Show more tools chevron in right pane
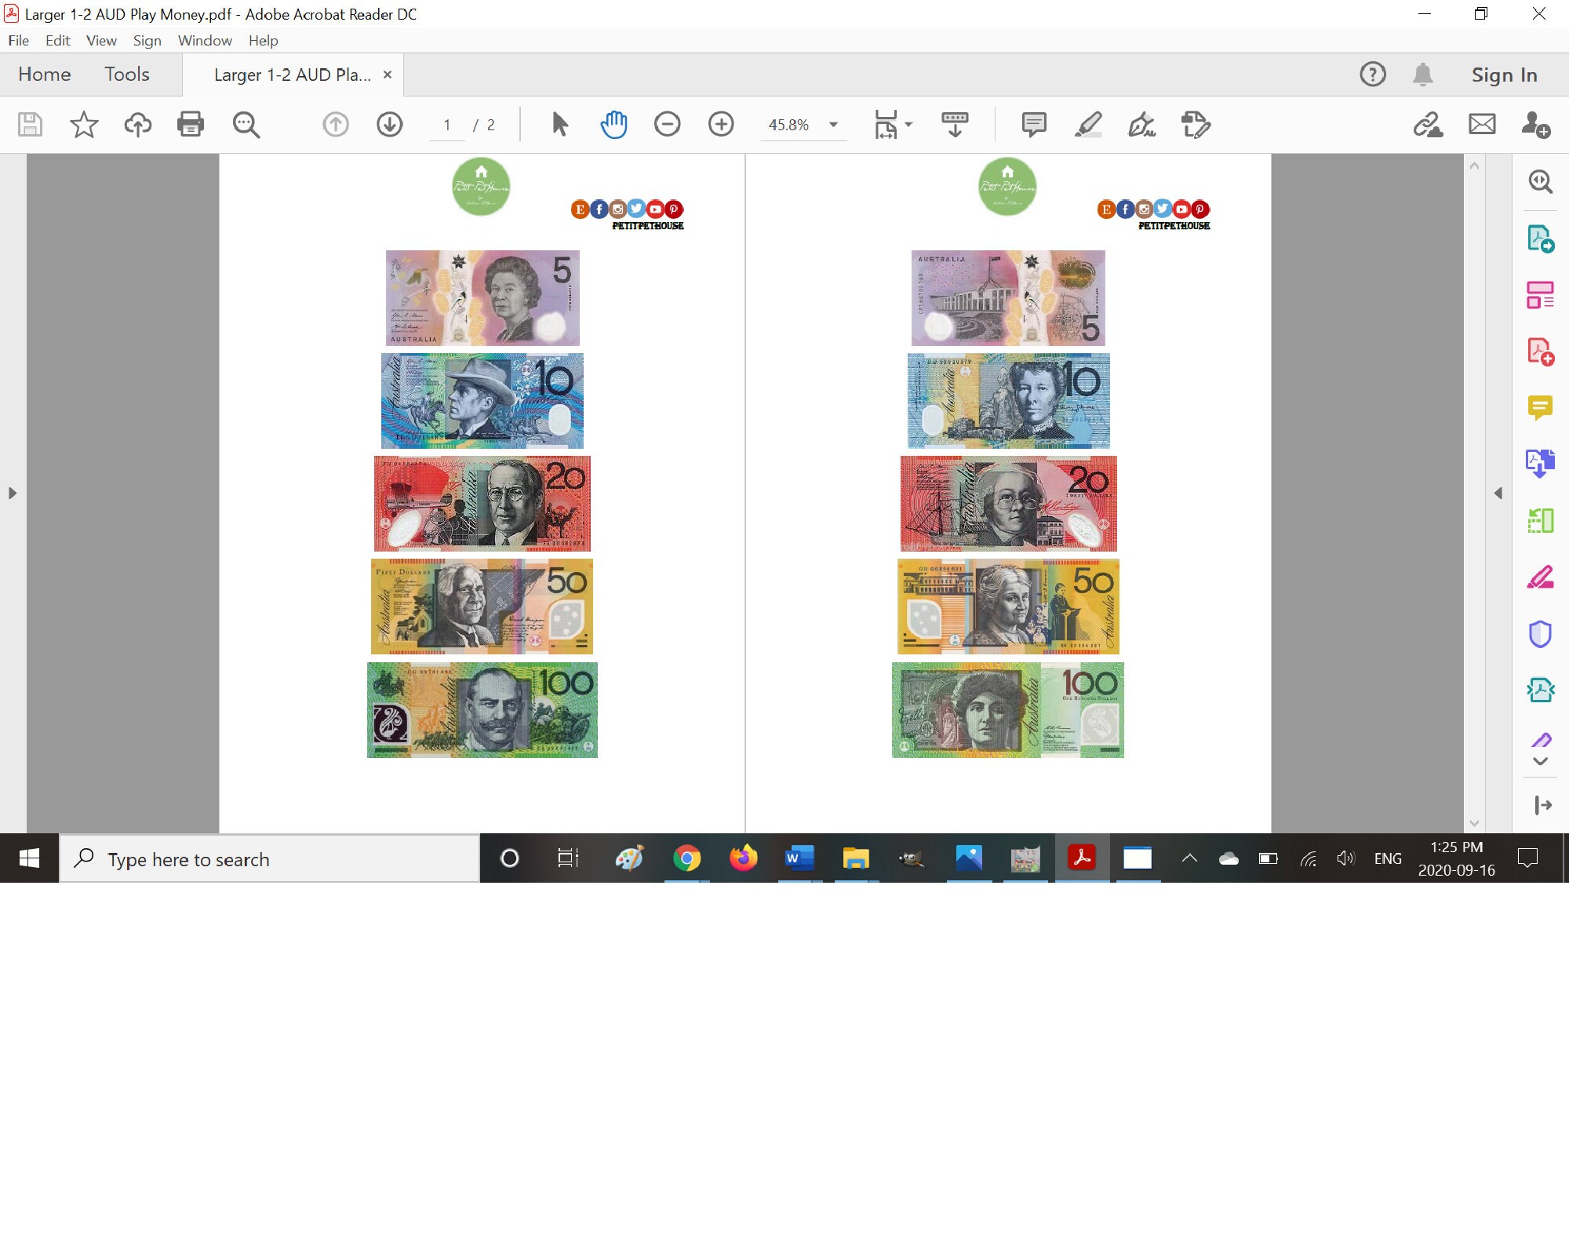The width and height of the screenshot is (1569, 1246). click(1540, 761)
